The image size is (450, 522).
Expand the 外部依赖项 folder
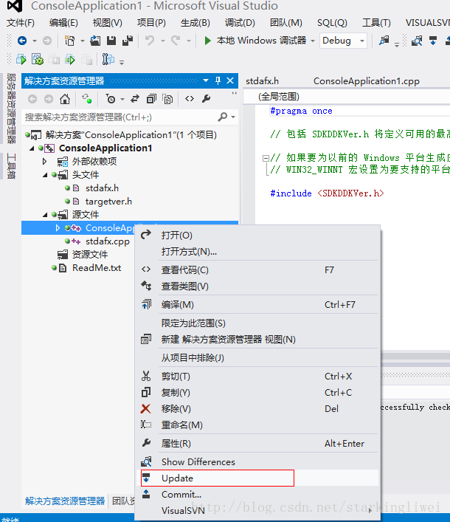44,162
